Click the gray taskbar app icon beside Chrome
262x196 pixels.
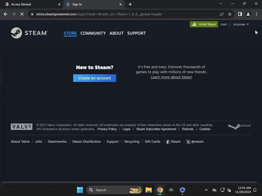(x=171, y=190)
